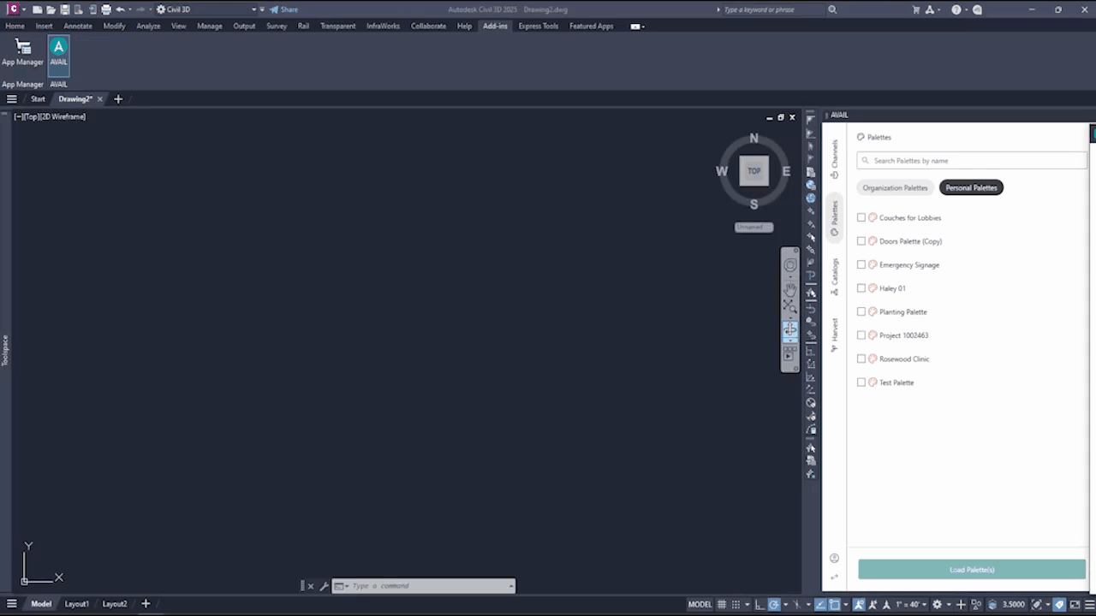Viewport: 1096px width, 616px height.
Task: Check the Rosewood Clinic palette checkbox
Action: tap(861, 358)
